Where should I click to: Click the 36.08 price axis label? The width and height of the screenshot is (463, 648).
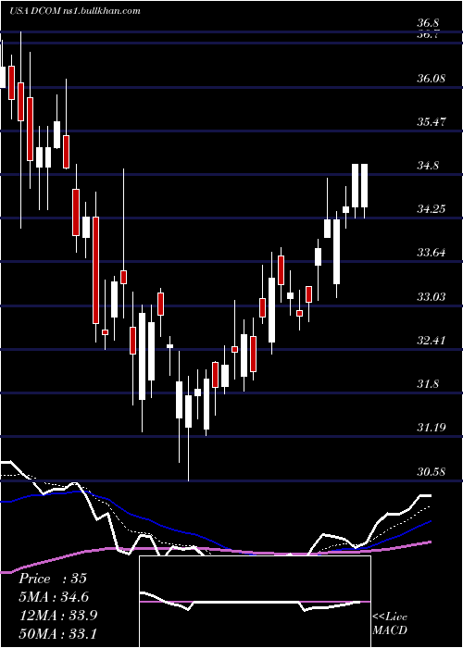click(432, 78)
